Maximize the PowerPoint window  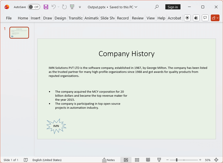coord(203,7)
